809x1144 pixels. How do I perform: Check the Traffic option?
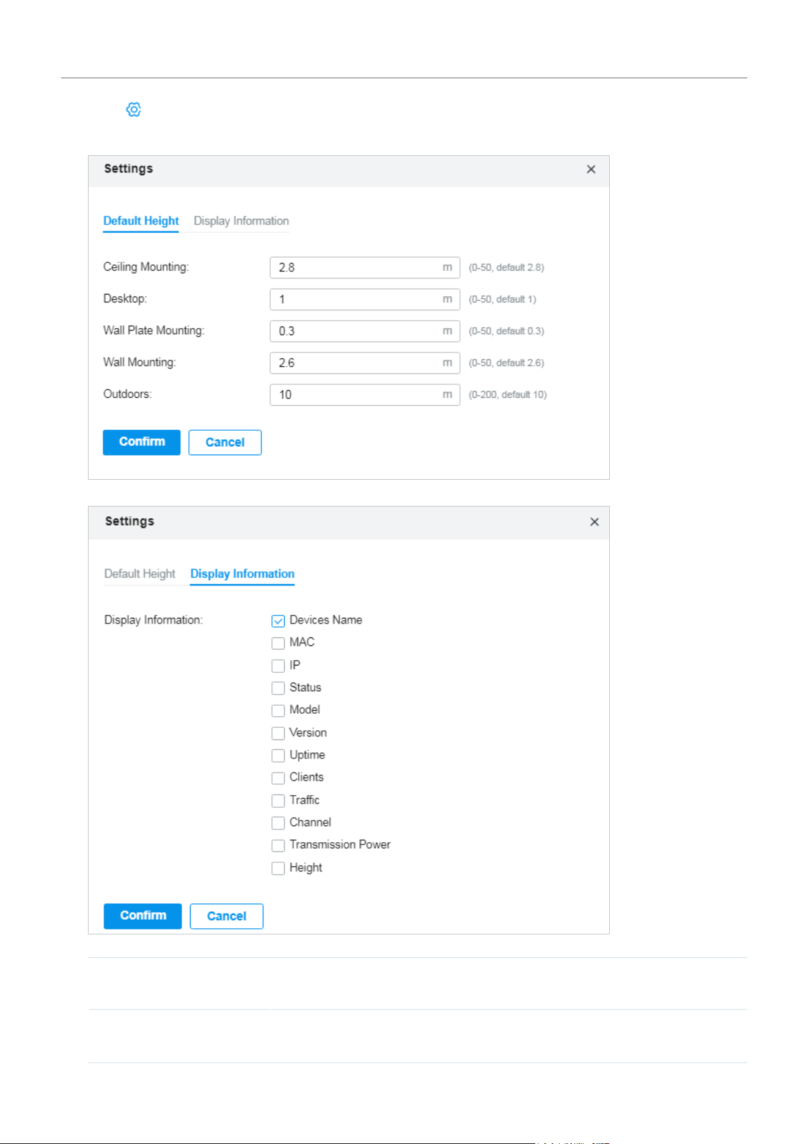(278, 801)
